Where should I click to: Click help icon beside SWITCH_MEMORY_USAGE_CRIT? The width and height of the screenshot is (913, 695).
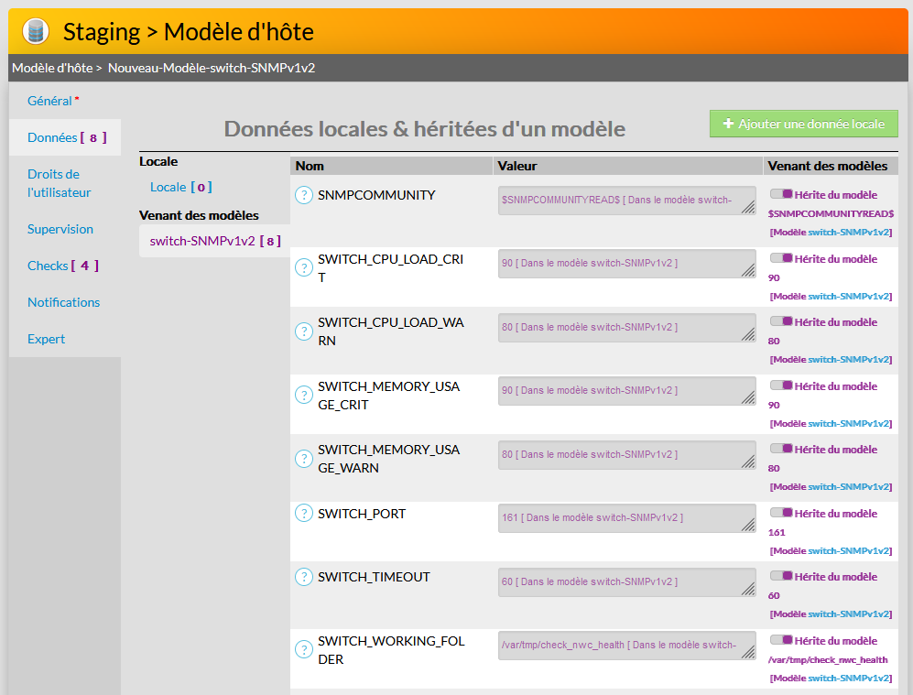click(x=304, y=395)
